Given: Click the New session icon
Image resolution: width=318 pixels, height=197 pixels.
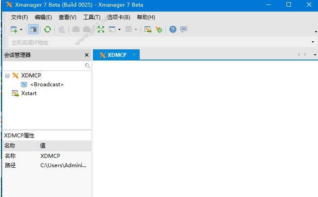Looking at the screenshot, I should pos(14,29).
